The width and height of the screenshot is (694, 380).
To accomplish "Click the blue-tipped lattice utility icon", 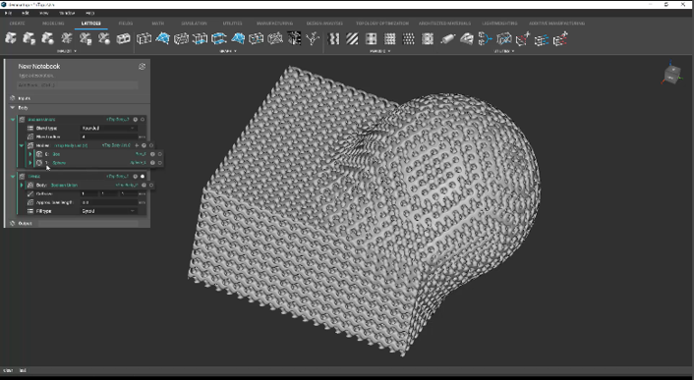I will pyautogui.click(x=542, y=39).
